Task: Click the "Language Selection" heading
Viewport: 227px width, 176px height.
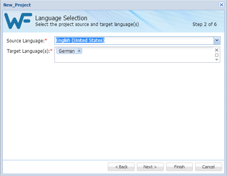Action: pos(61,18)
